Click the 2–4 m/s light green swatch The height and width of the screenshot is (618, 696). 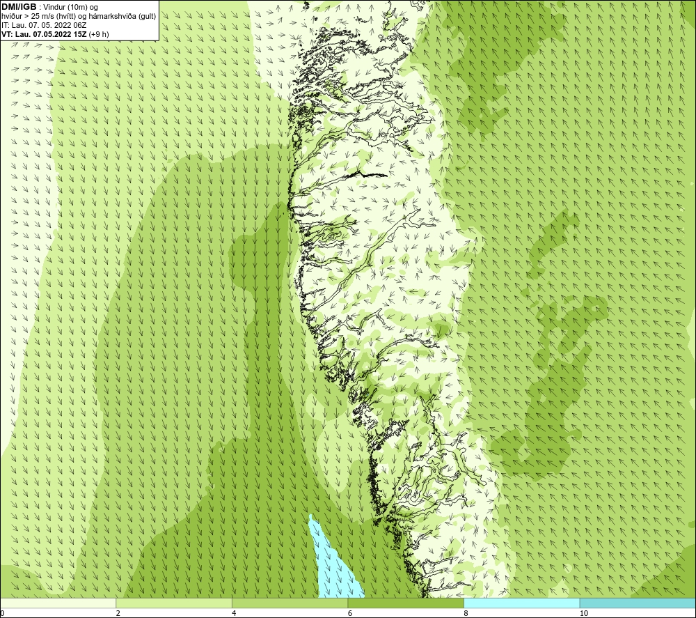(x=174, y=603)
